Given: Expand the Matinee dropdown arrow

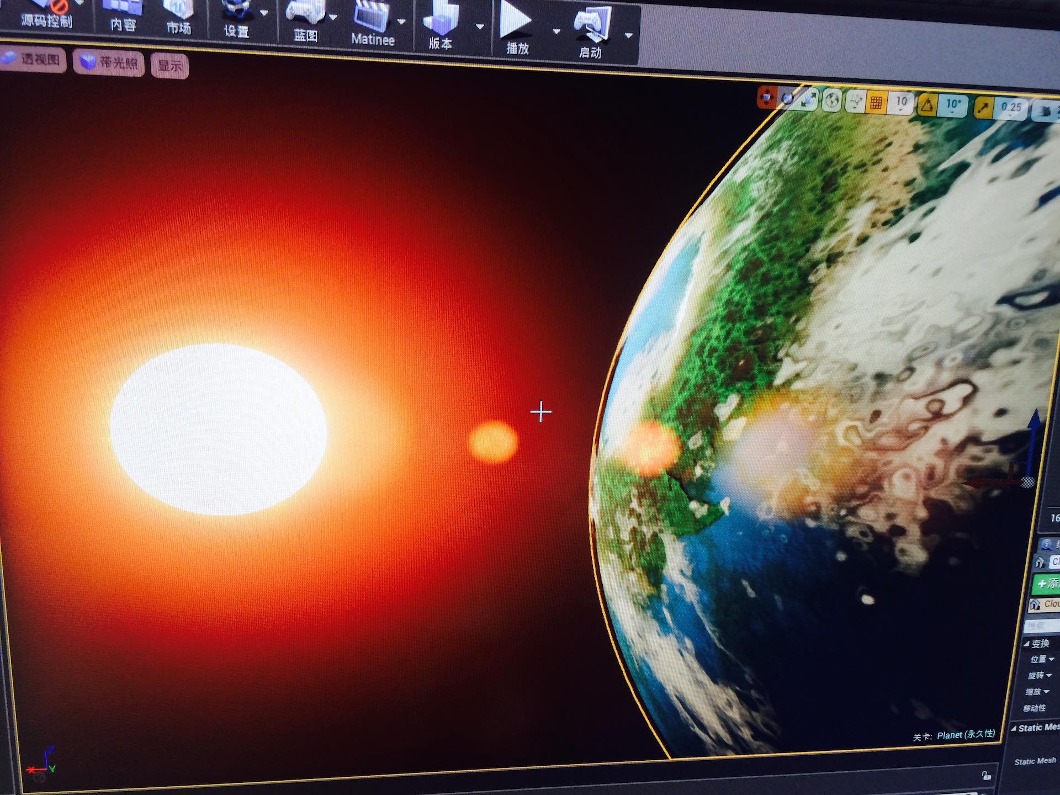Looking at the screenshot, I should click(x=402, y=22).
